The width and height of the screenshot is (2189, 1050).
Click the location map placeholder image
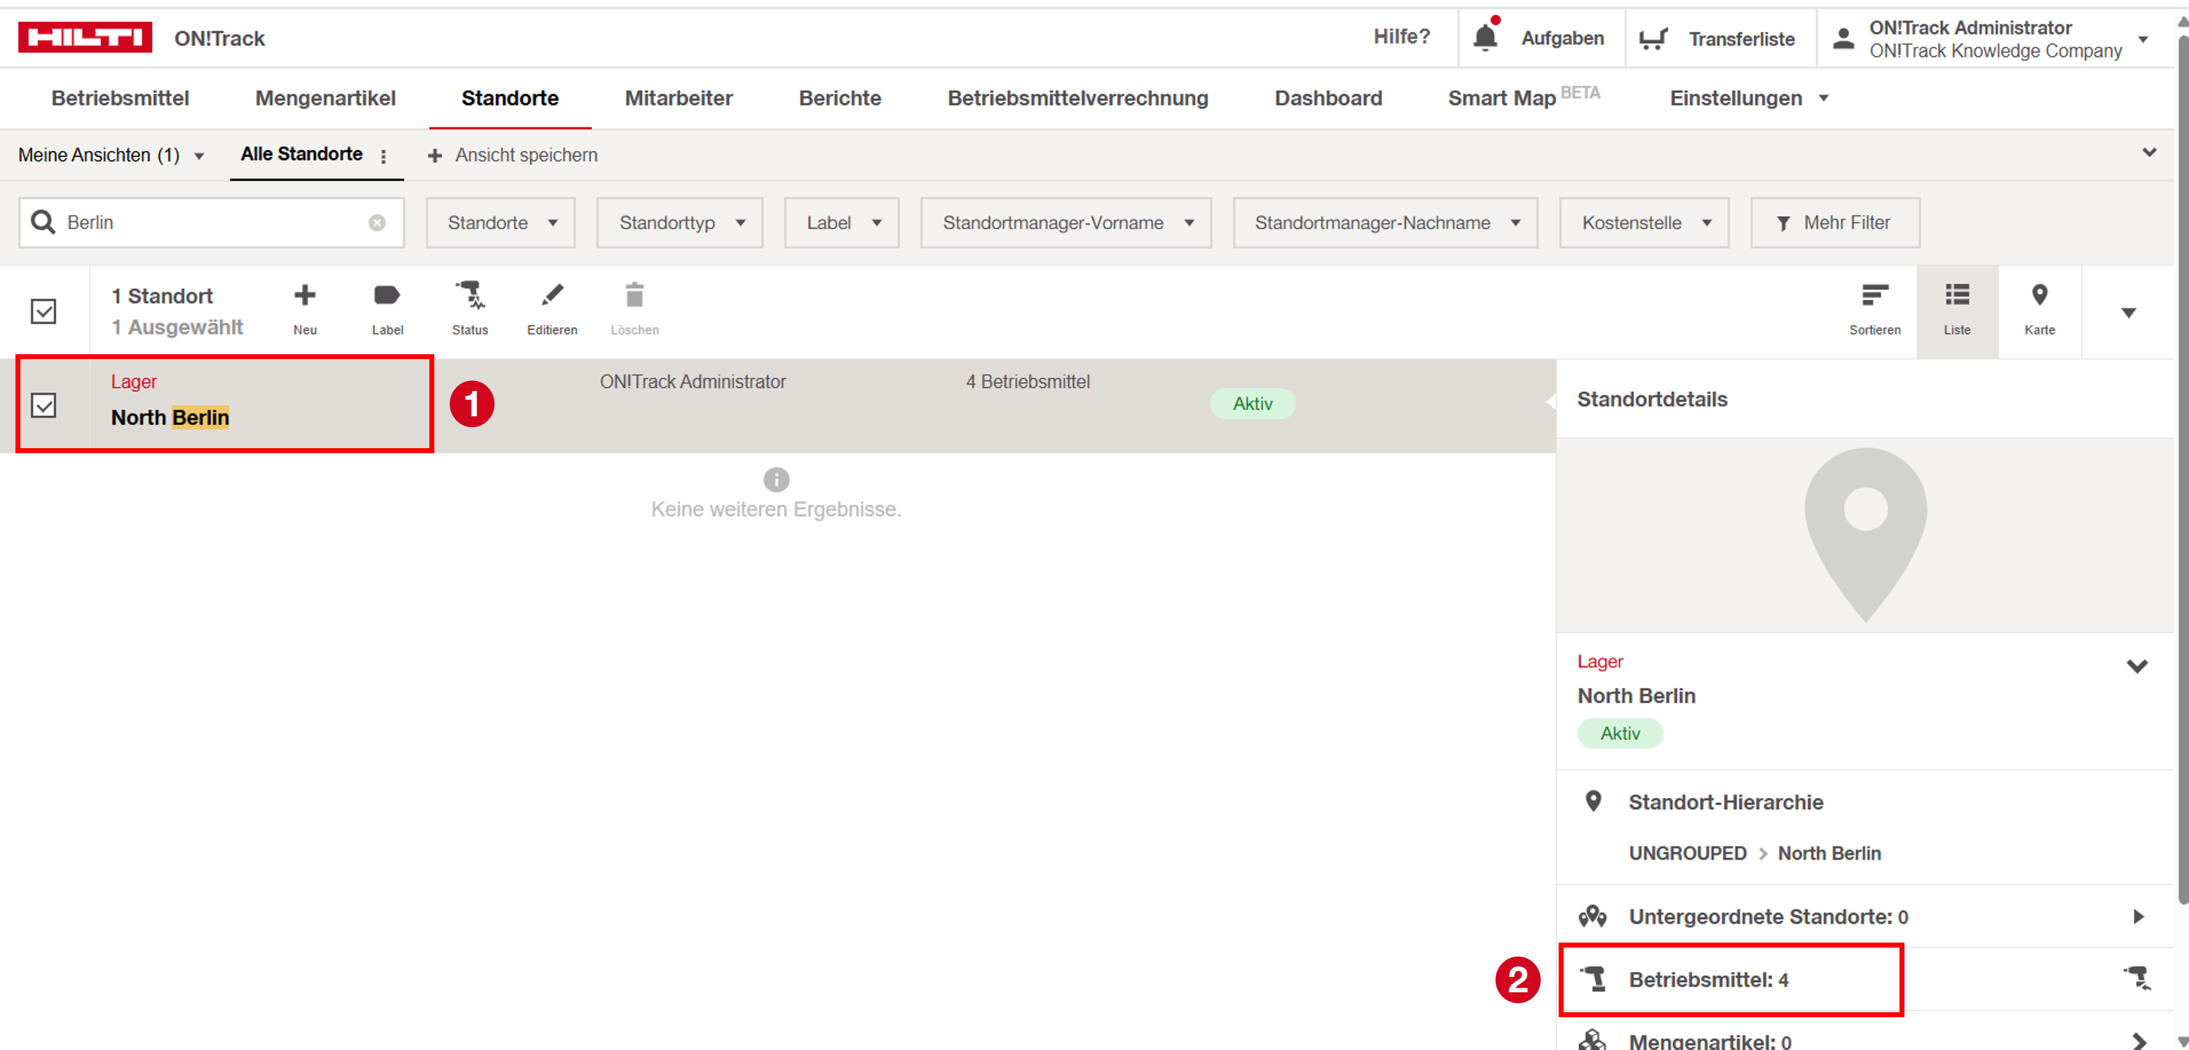[x=1865, y=535]
